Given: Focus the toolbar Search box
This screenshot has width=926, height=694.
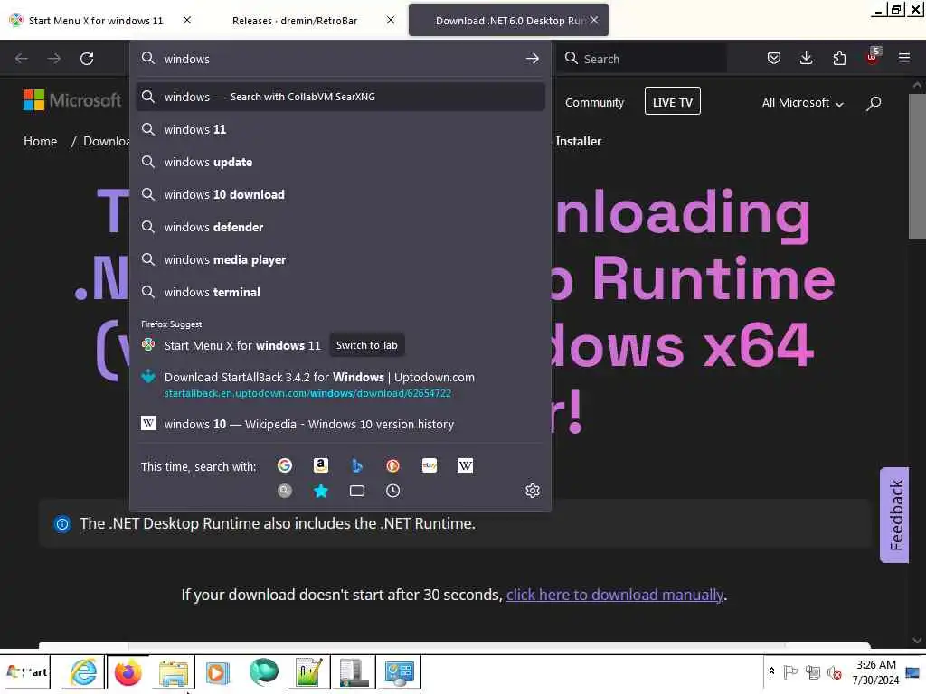Looking at the screenshot, I should pyautogui.click(x=644, y=59).
